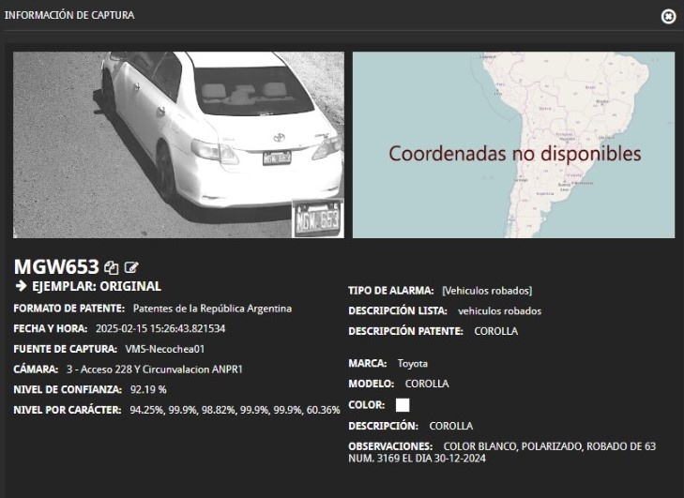Image resolution: width=684 pixels, height=498 pixels.
Task: Click observations text 'COLOR BLANCO, POLARIZADO'
Action: pyautogui.click(x=512, y=446)
